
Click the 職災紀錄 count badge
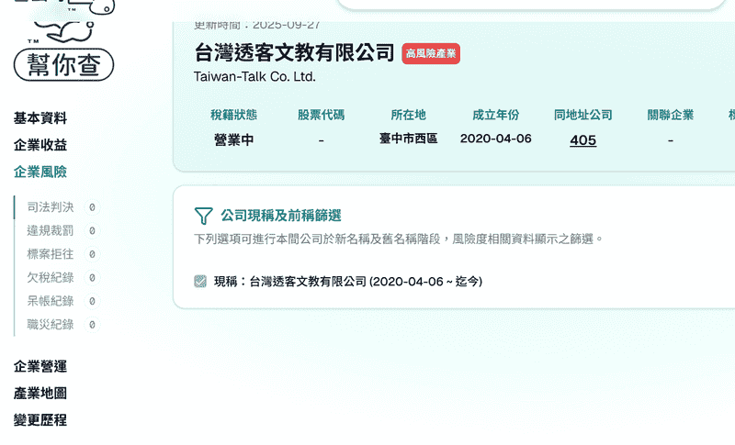coord(93,324)
